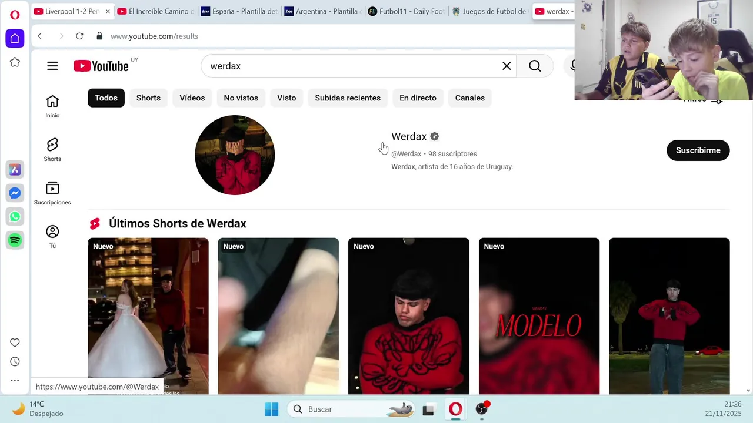Open history clock icon in Opera sidebar
Screen dimensions: 753x423
[x=15, y=361]
